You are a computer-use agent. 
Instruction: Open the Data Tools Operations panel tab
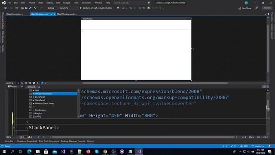pyautogui.click(x=49, y=141)
